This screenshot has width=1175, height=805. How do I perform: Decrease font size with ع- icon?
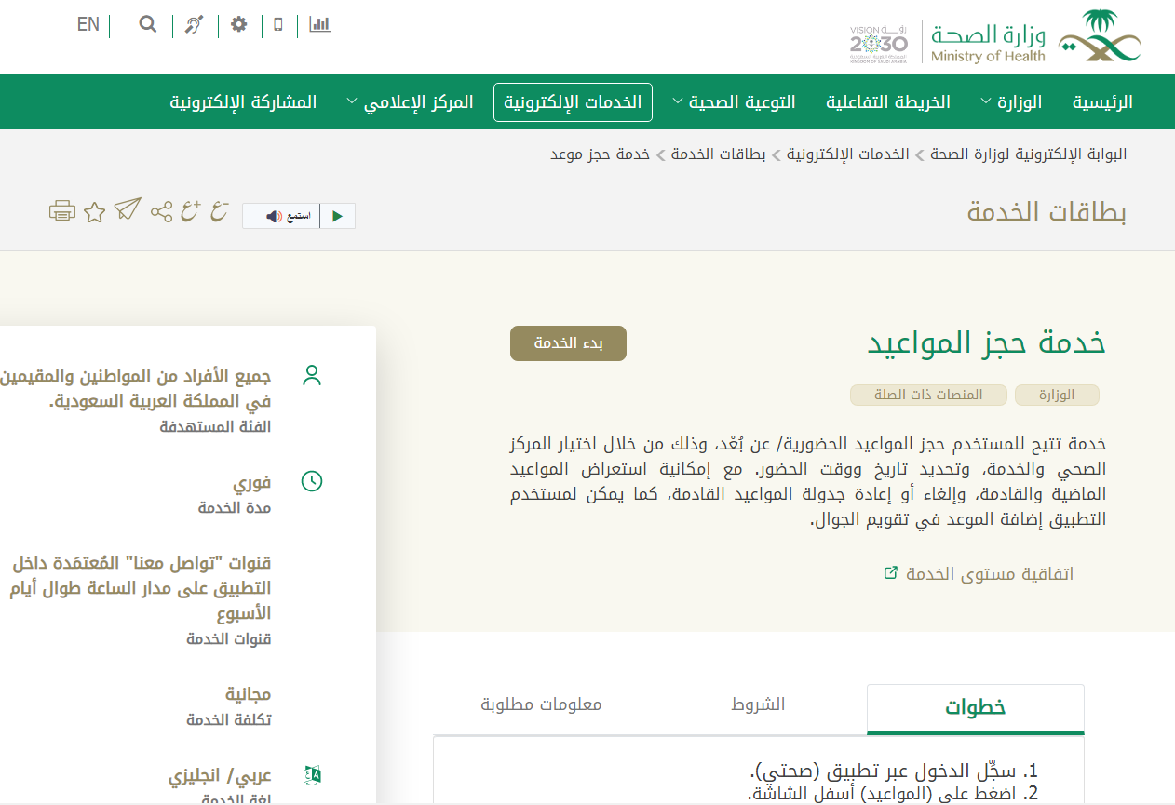pos(220,211)
